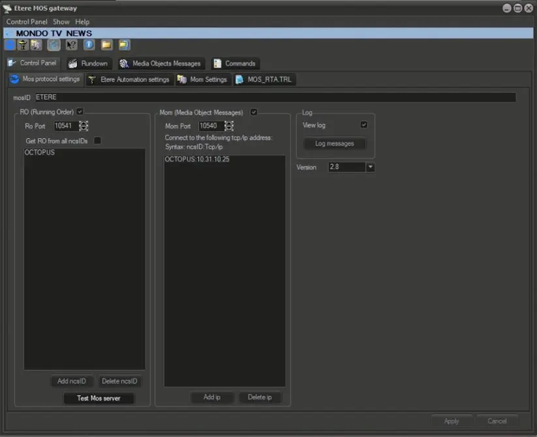Click the What's This help cursor icon

[71, 45]
